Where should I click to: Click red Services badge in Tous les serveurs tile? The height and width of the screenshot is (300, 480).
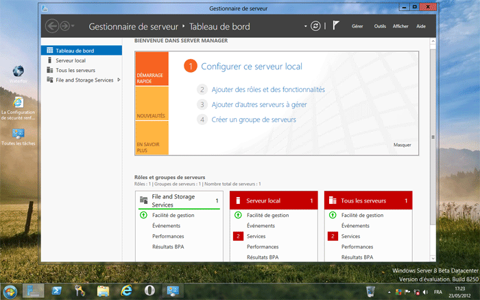pos(333,236)
